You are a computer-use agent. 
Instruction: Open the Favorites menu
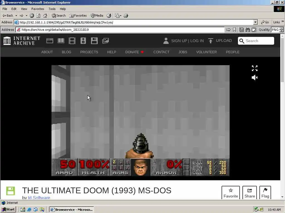coord(38,9)
